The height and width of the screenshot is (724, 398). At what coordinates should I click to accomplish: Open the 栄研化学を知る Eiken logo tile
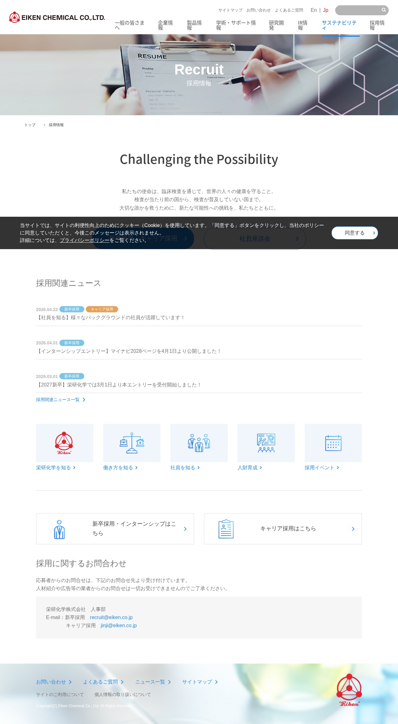click(65, 443)
